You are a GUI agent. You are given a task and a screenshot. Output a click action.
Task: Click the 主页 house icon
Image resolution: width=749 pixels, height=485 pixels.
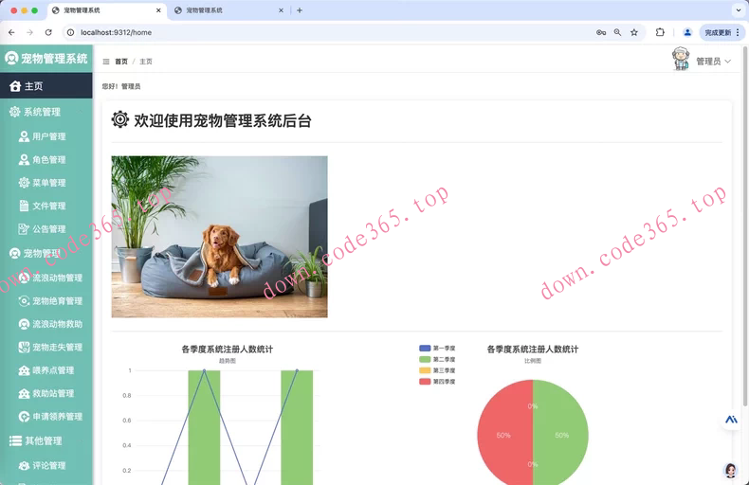15,86
